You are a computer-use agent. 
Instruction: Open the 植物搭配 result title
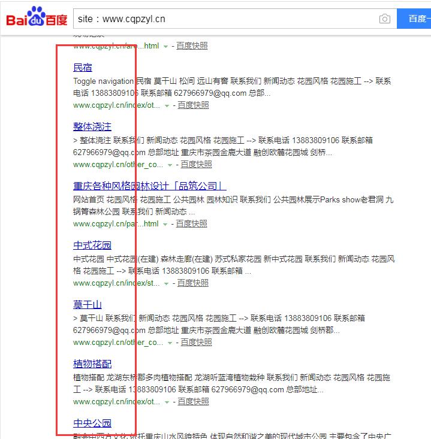point(92,364)
